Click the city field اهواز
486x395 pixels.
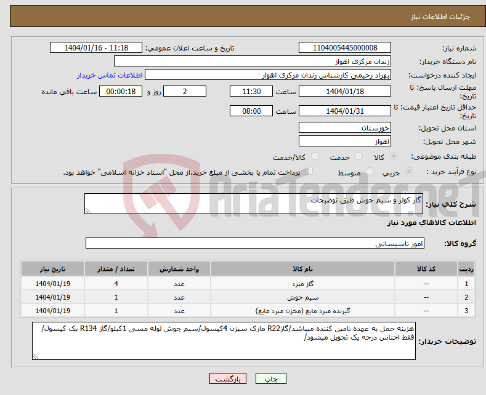345,141
